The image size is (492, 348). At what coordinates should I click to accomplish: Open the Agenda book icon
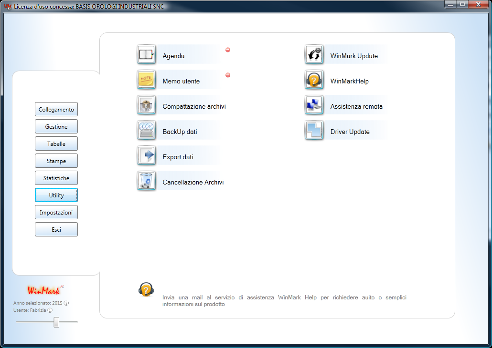(x=146, y=54)
